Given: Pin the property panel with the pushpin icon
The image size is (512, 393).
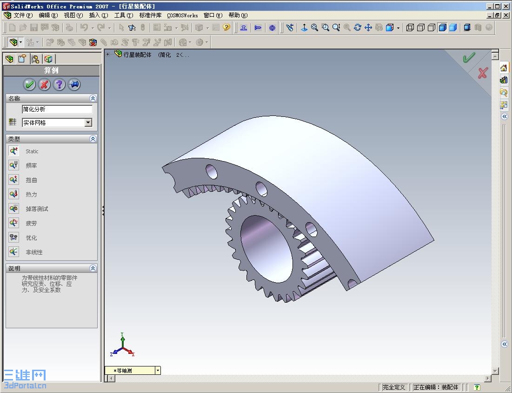Looking at the screenshot, I should [74, 84].
